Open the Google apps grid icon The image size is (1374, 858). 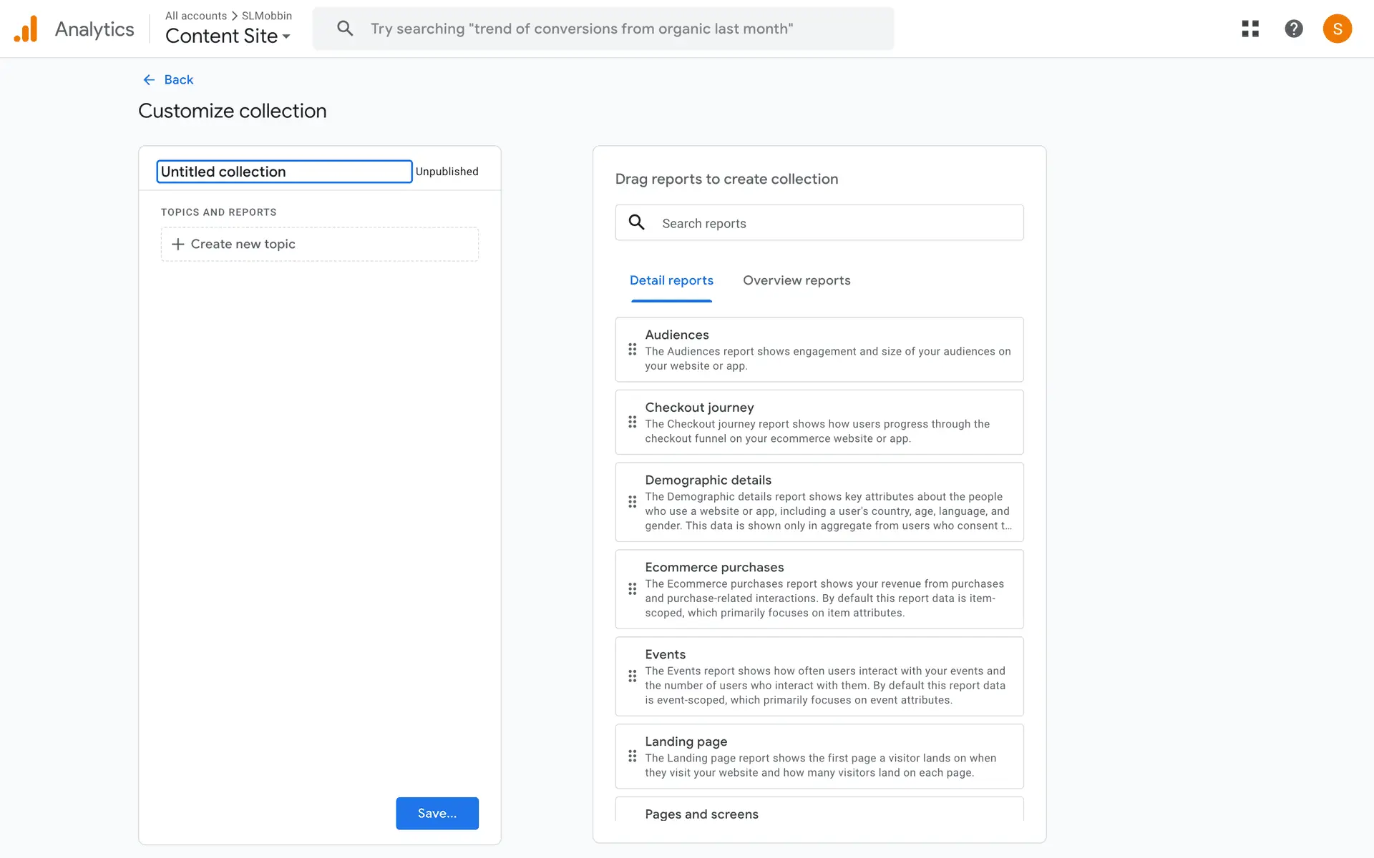tap(1250, 29)
